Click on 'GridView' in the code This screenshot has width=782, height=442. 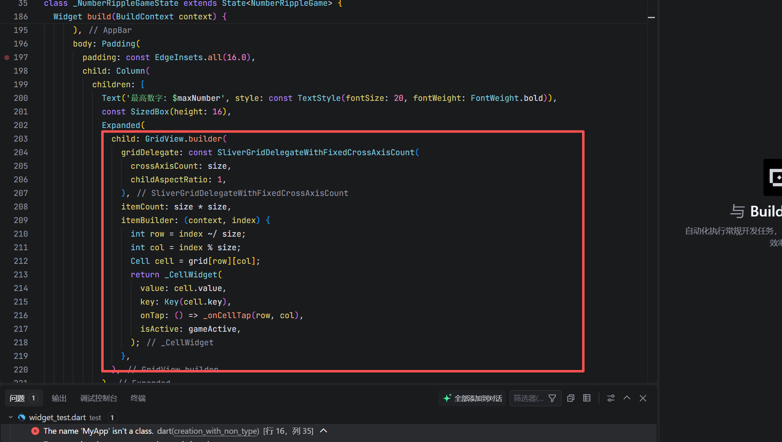point(164,139)
